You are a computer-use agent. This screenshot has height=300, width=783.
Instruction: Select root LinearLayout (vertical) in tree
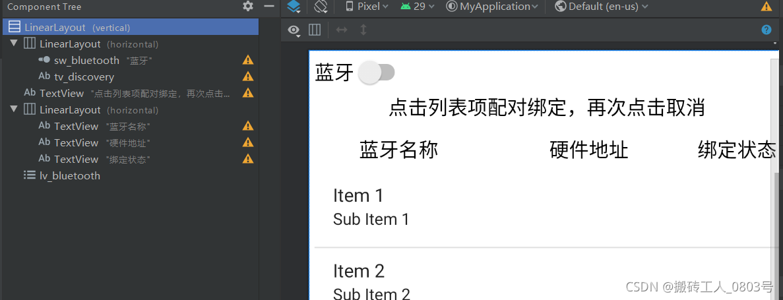129,27
